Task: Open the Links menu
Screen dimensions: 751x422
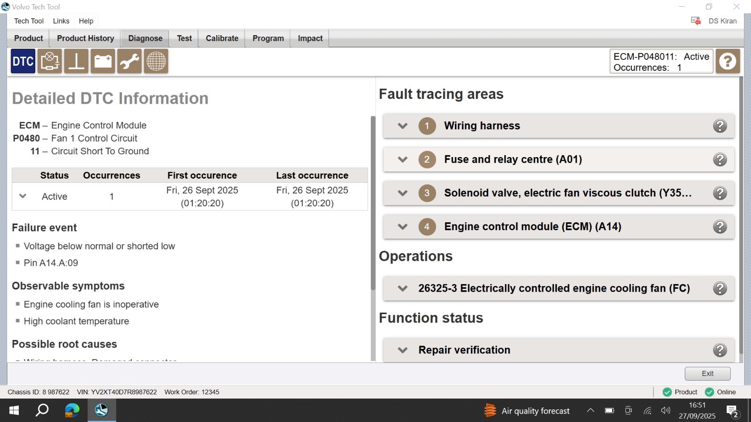Action: (61, 21)
